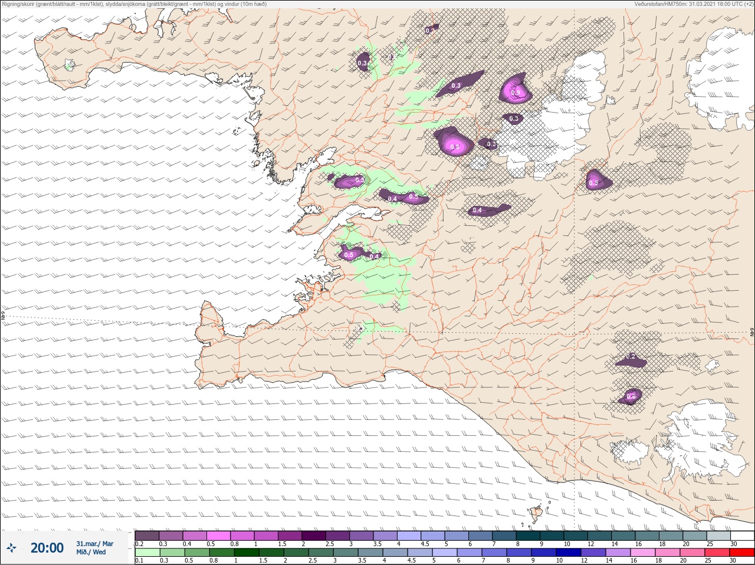Pick the lavender upper swatch labeled 4.5
Viewport: 755px width, 565px height.
pyautogui.click(x=433, y=536)
